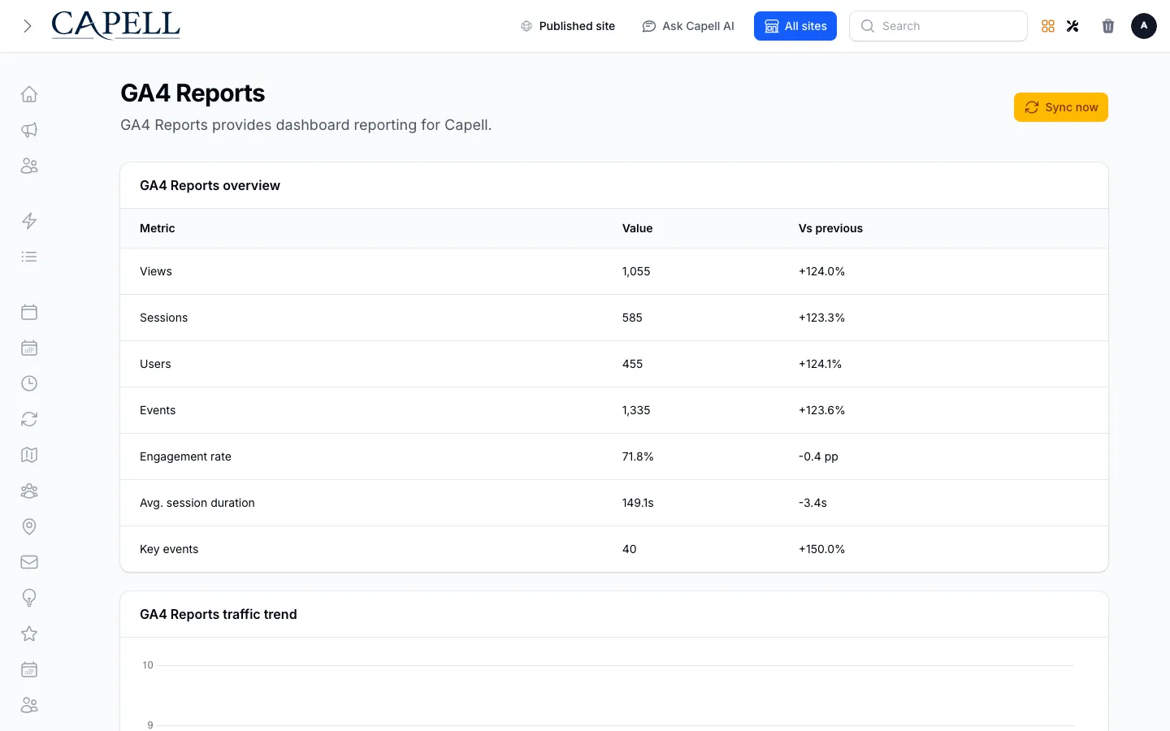Click the Capell logo

(115, 26)
